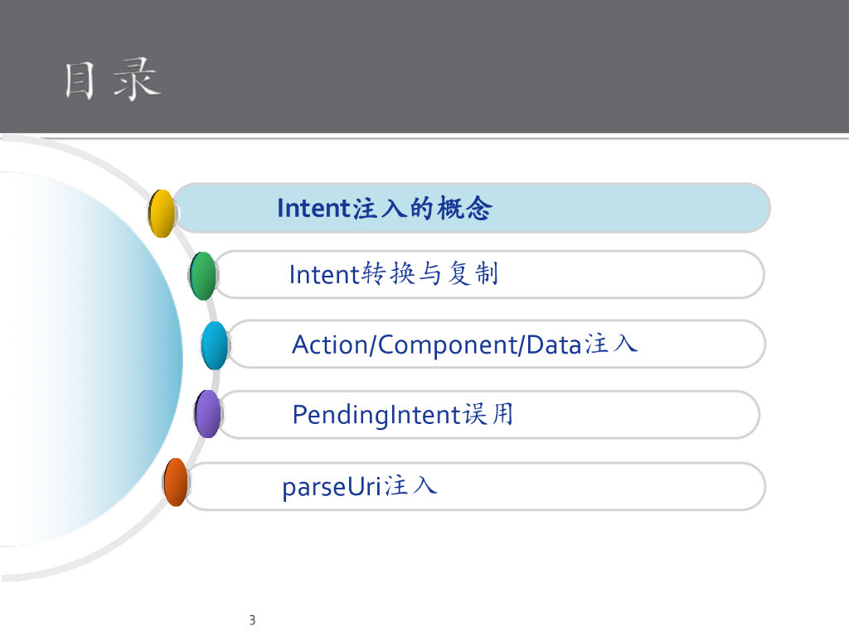Image resolution: width=849 pixels, height=636 pixels.
Task: Click the white rounded box holding Intent转换与复制
Action: tap(630, 275)
